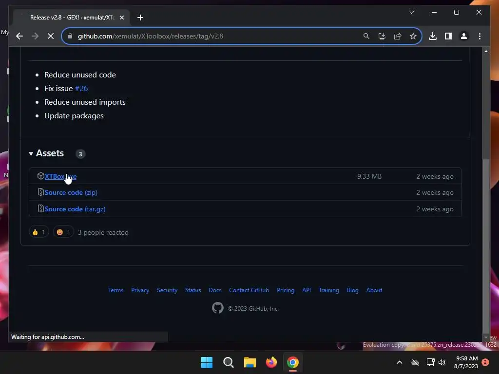
Task: Open the Docs footer link
Action: click(215, 290)
